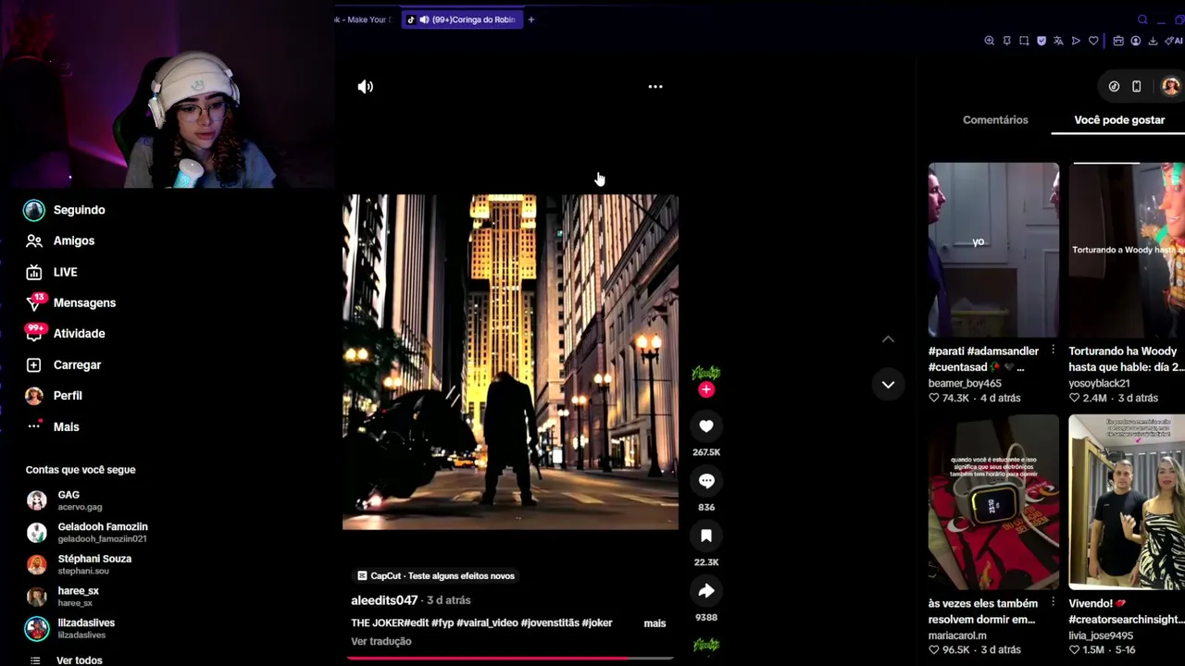
Task: Open the browser account profile icon
Action: coord(1135,41)
